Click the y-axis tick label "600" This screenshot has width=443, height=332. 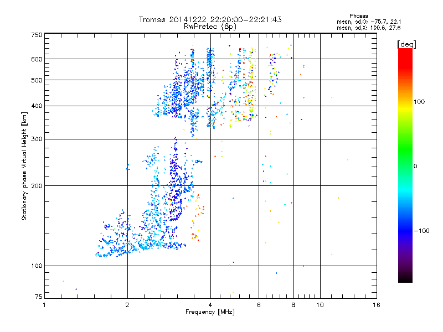pos(37,59)
